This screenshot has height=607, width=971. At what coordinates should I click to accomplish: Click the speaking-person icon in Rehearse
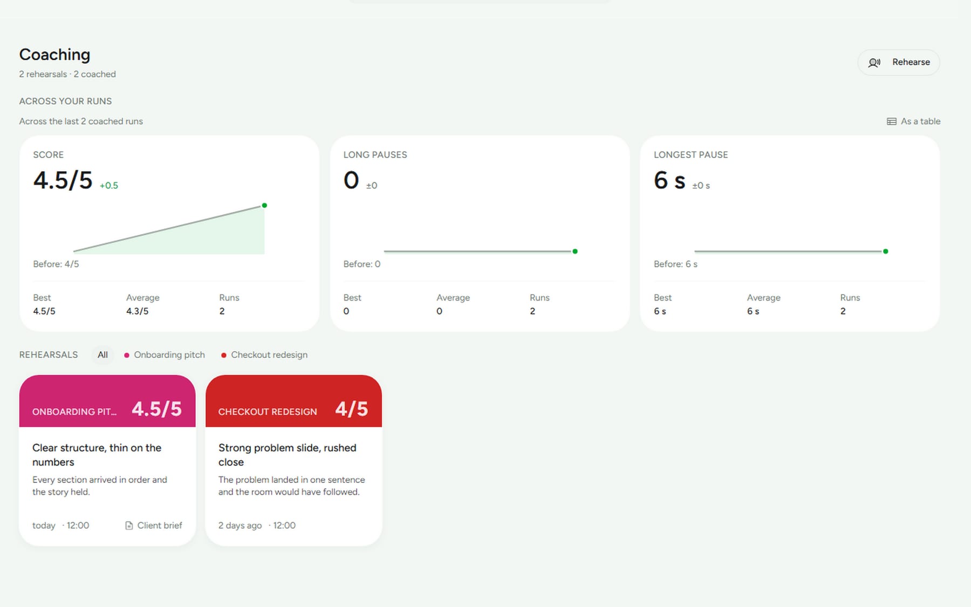(874, 63)
